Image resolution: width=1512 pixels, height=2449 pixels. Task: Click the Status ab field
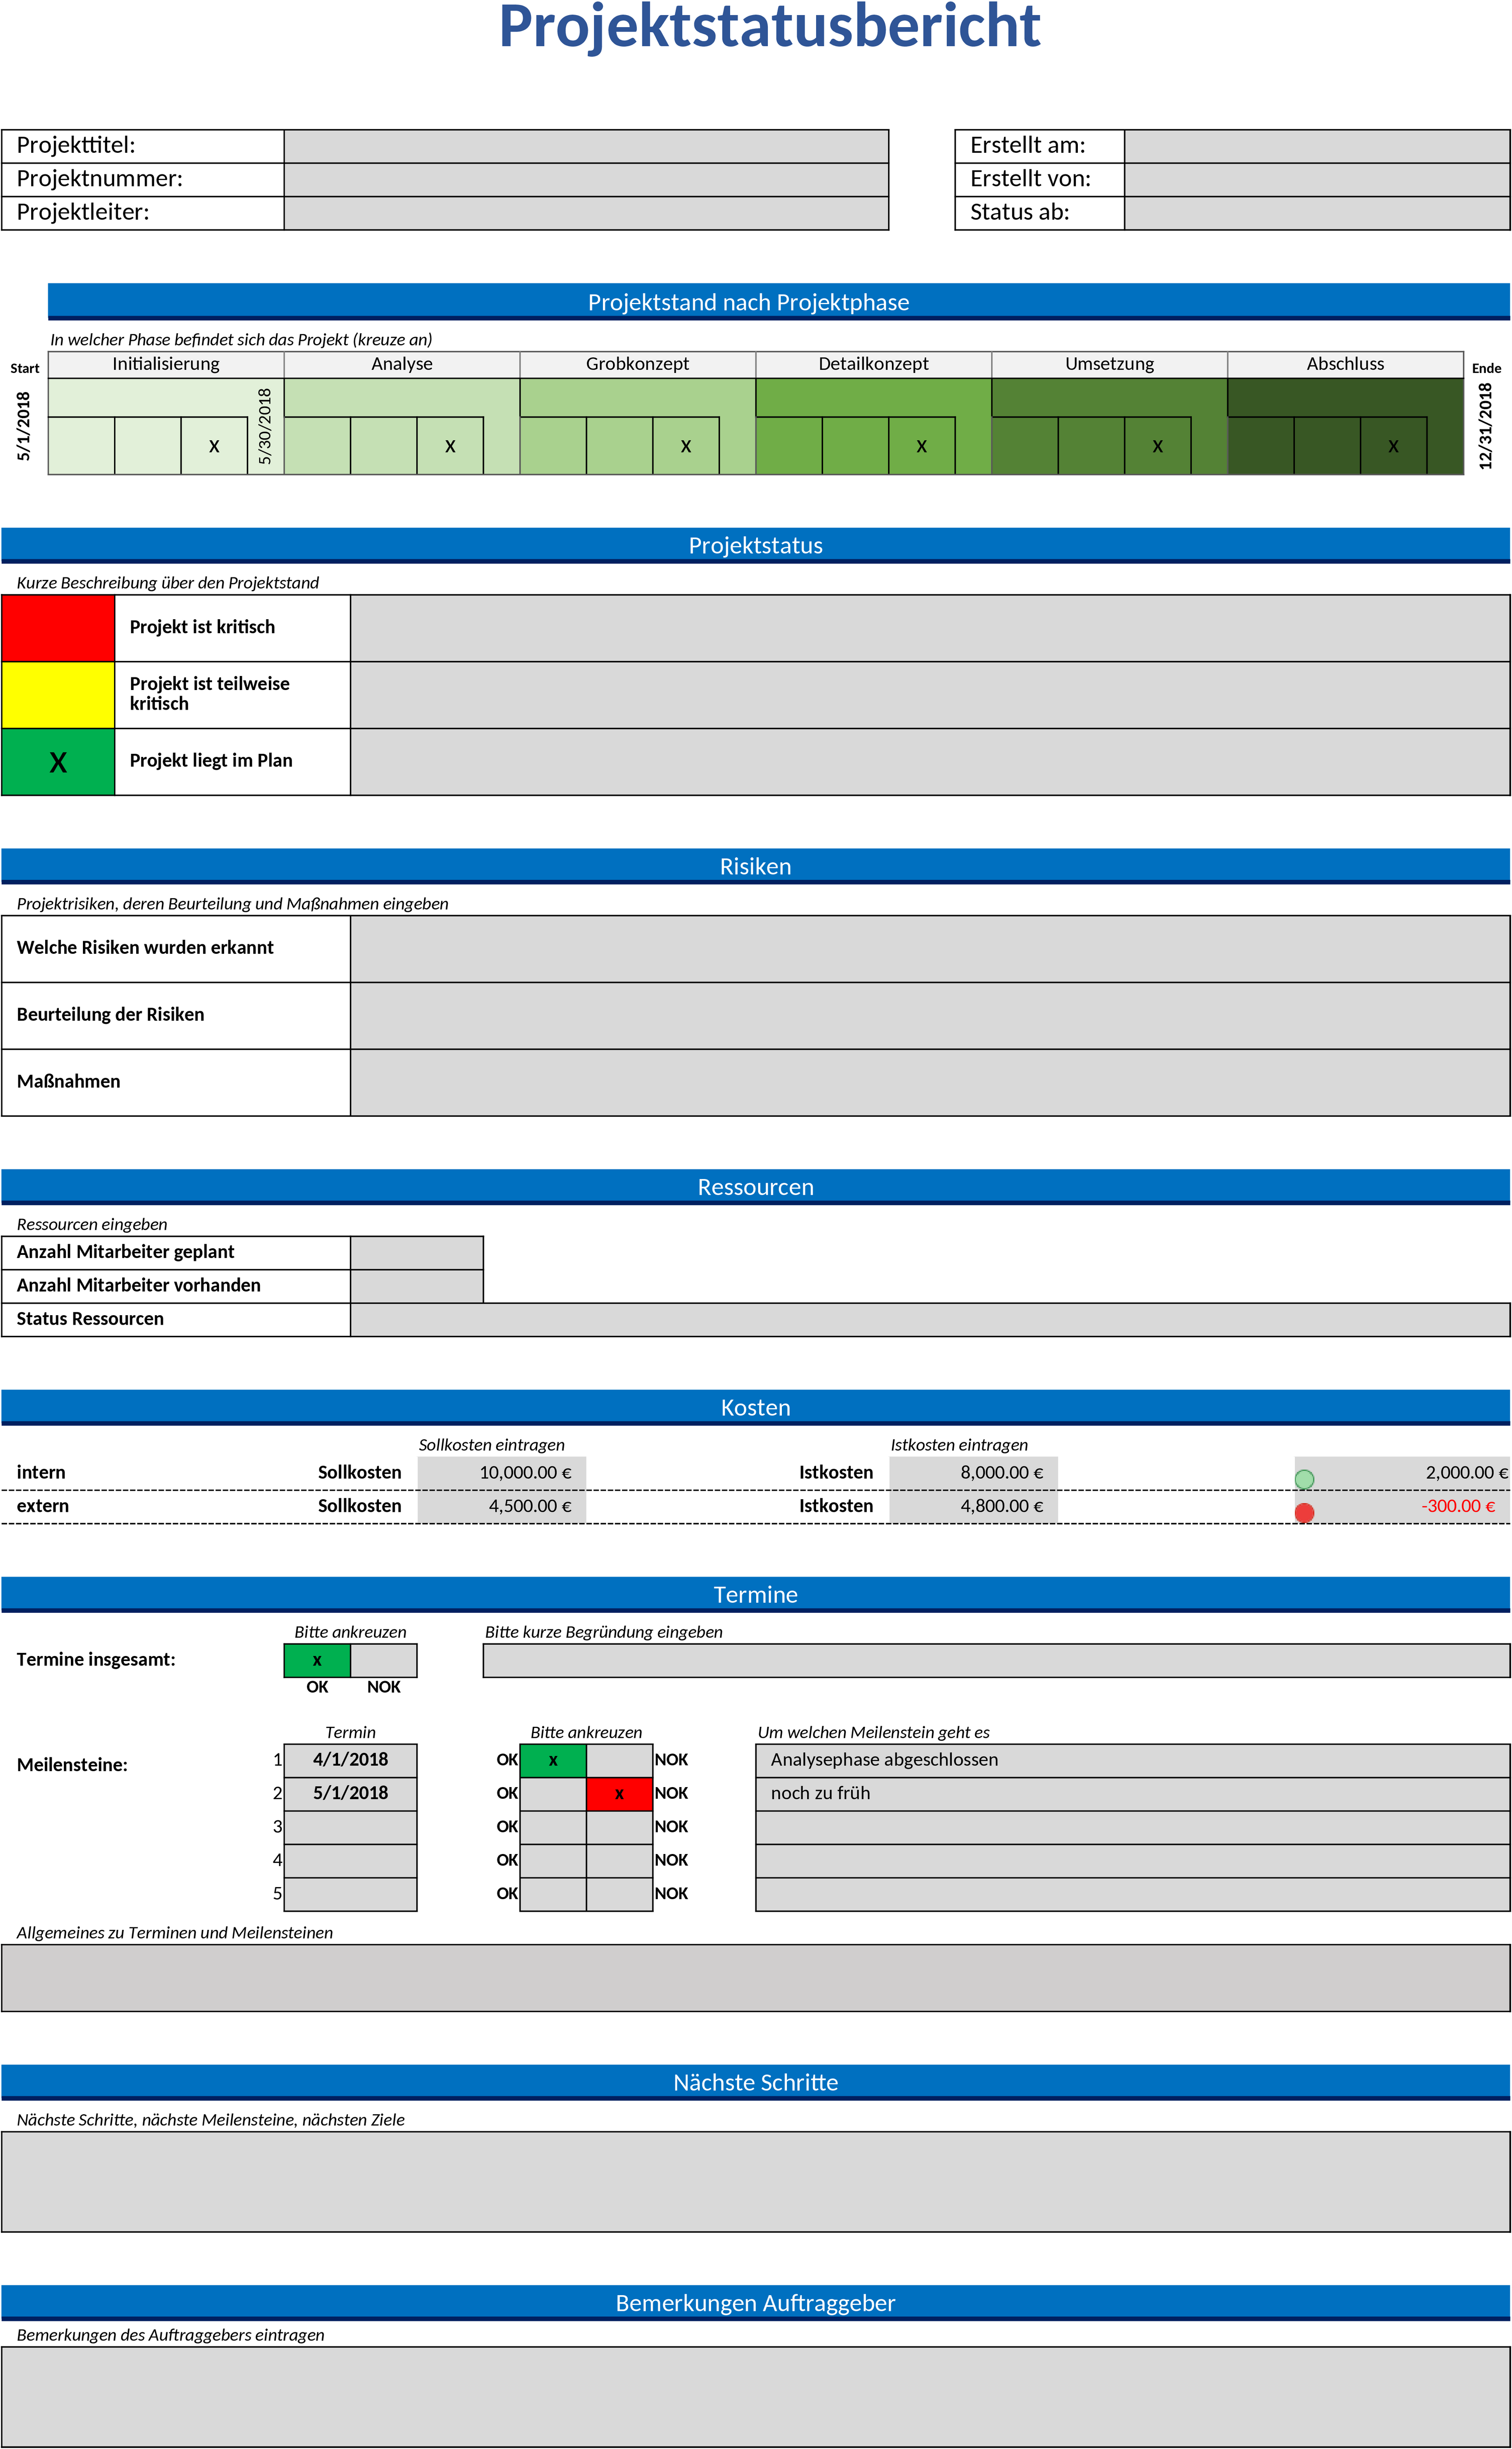click(1317, 213)
